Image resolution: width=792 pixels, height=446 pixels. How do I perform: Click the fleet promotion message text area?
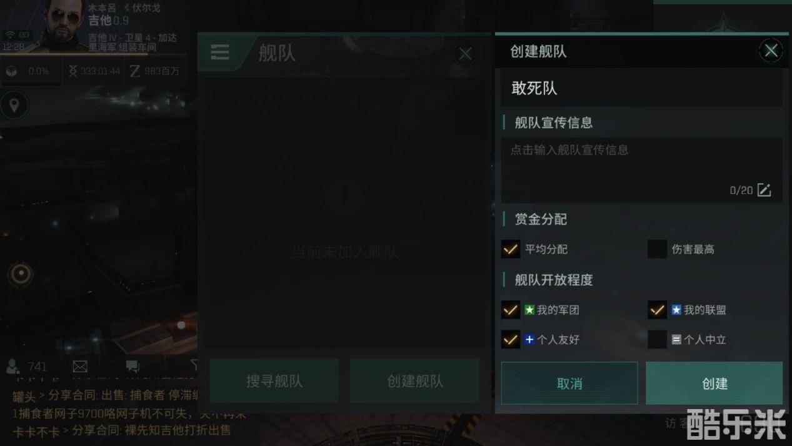tap(641, 170)
